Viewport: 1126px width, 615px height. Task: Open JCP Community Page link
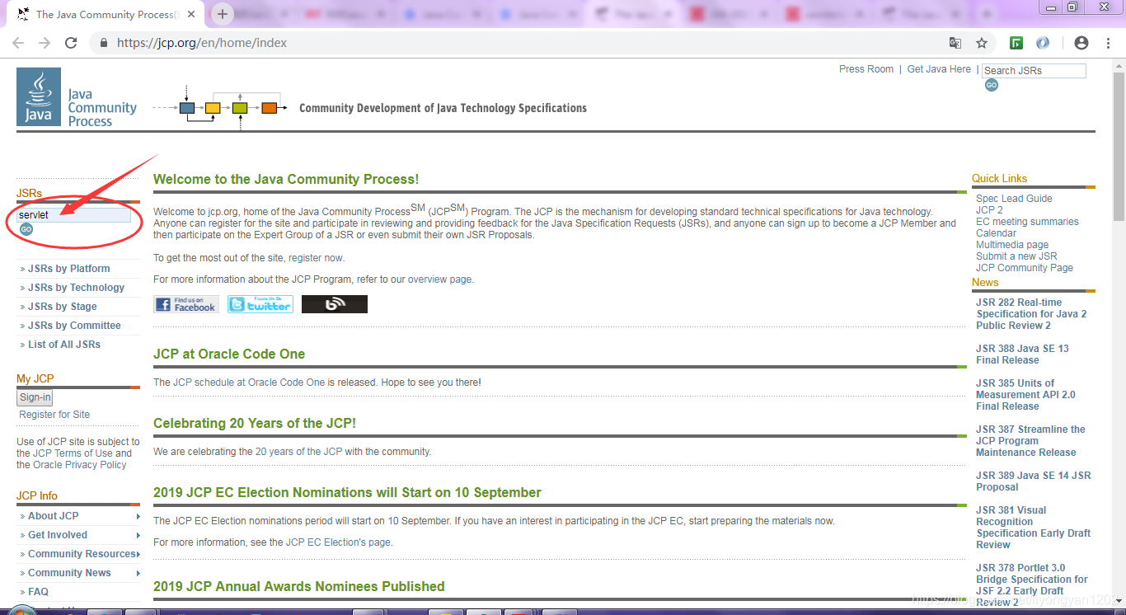click(1025, 268)
